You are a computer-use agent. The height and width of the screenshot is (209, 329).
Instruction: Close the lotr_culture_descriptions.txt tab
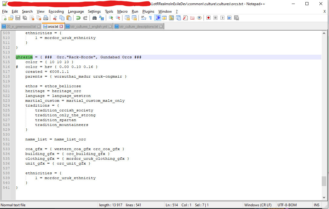[161, 26]
